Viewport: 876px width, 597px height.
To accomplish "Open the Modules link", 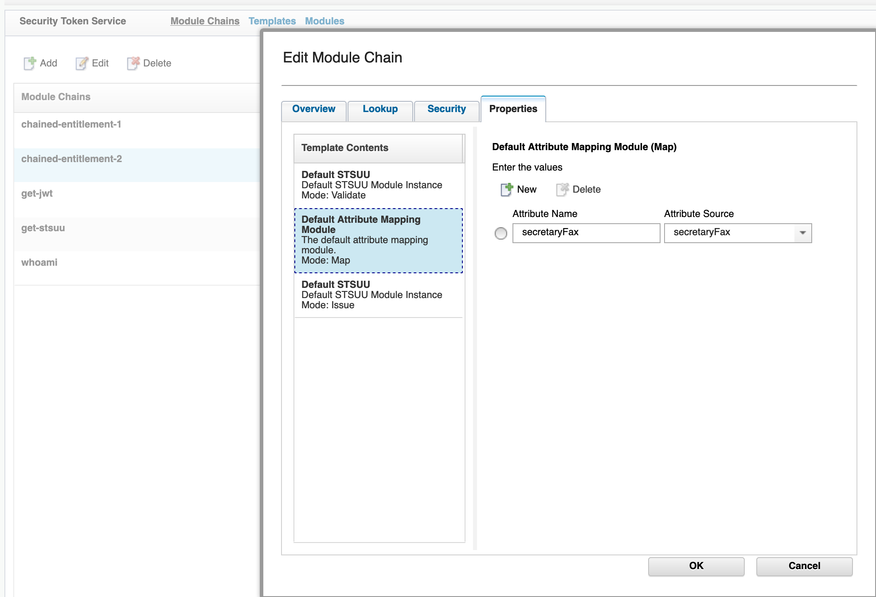I will [x=325, y=21].
